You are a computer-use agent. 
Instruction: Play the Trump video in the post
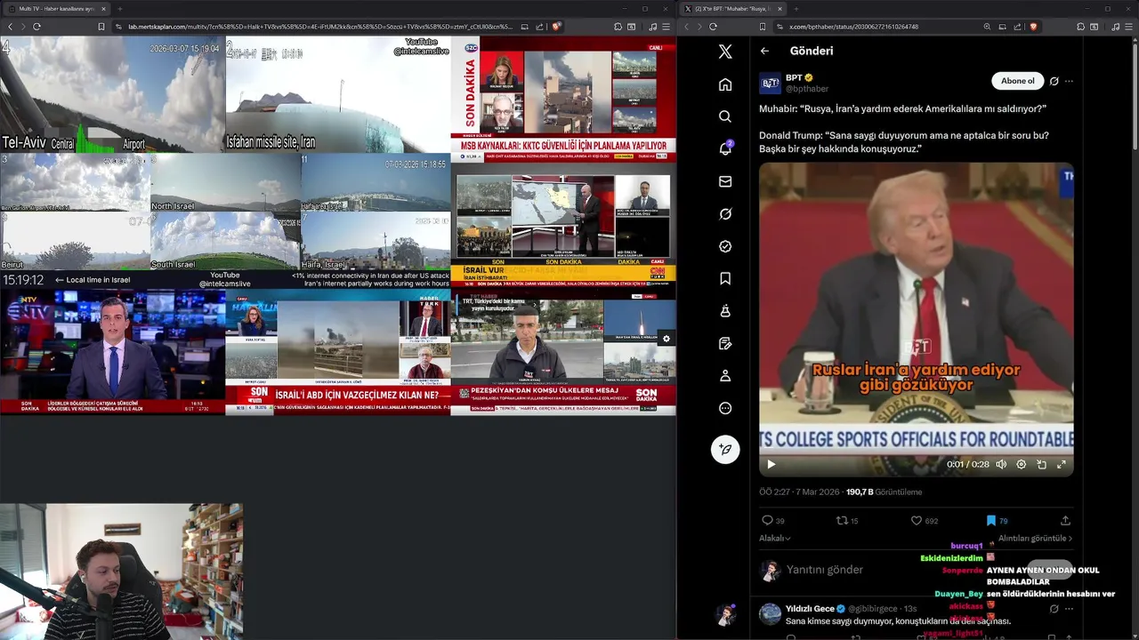771,464
